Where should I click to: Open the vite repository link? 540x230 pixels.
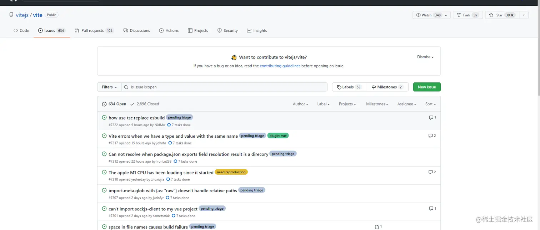37,15
